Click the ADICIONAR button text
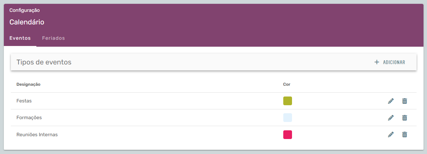This screenshot has width=427, height=154. point(394,62)
